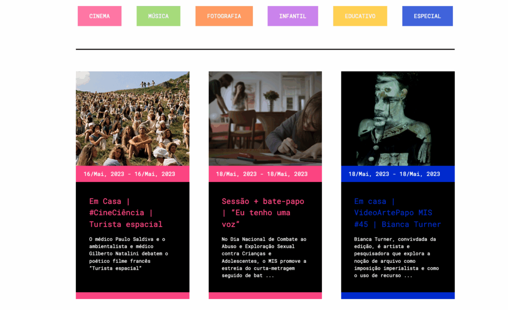
Task: Open the girl writing at table image
Action: pyautogui.click(x=265, y=119)
